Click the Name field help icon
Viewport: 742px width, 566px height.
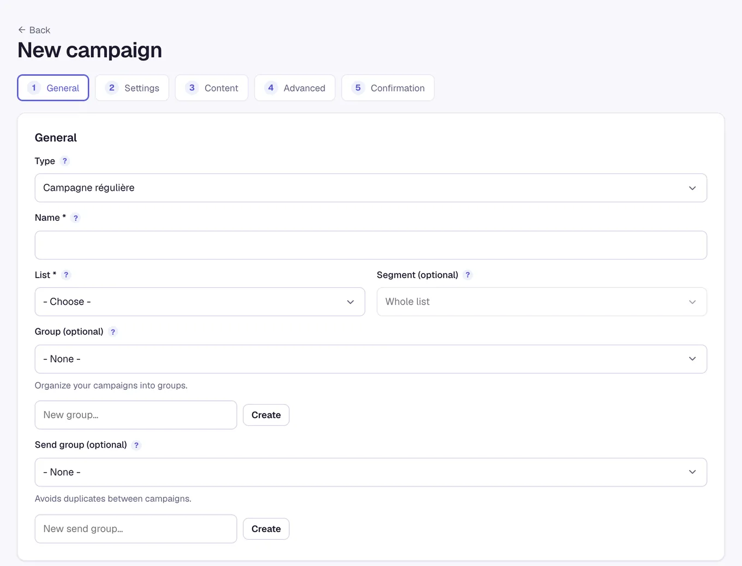click(x=76, y=218)
